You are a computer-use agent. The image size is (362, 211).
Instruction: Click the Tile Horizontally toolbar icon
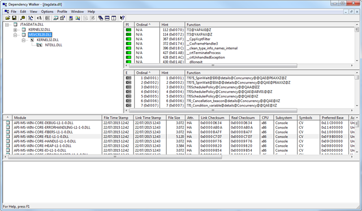click(x=107, y=18)
